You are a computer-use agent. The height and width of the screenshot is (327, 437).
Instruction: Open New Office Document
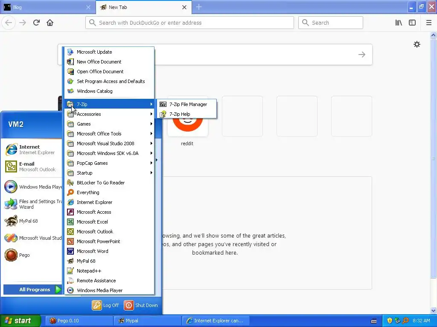click(109, 62)
